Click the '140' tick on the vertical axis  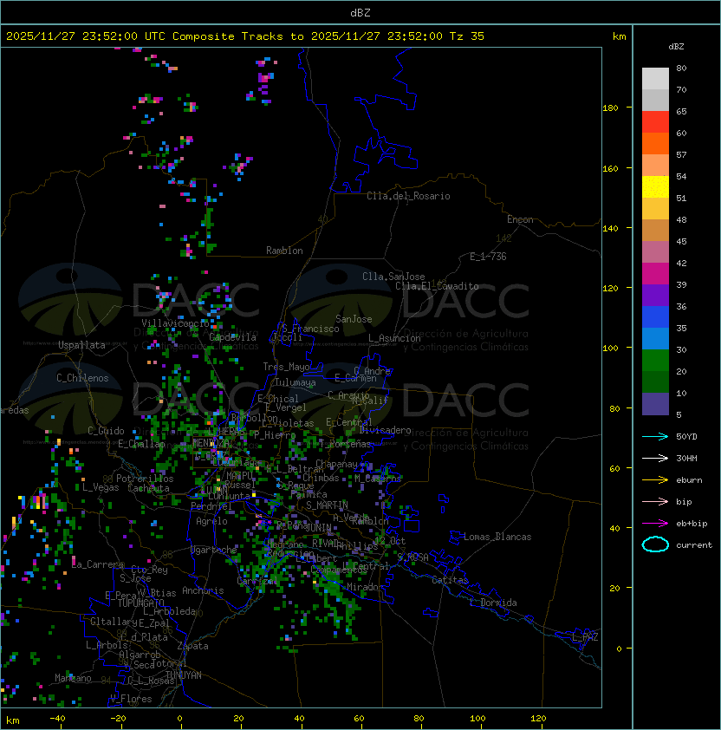[x=610, y=228]
